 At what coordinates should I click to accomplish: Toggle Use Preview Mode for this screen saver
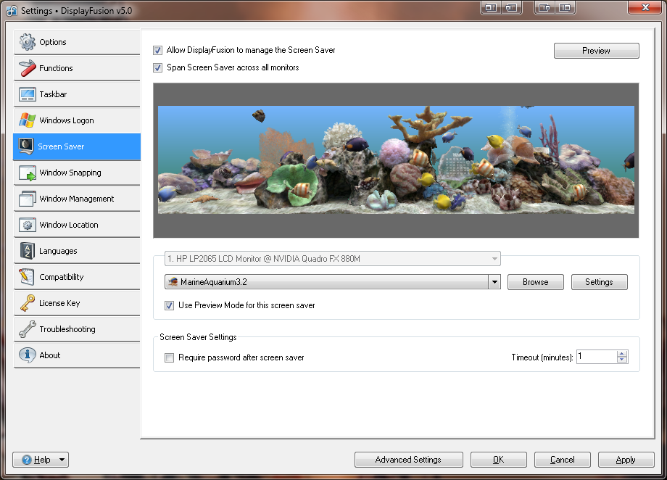[170, 305]
